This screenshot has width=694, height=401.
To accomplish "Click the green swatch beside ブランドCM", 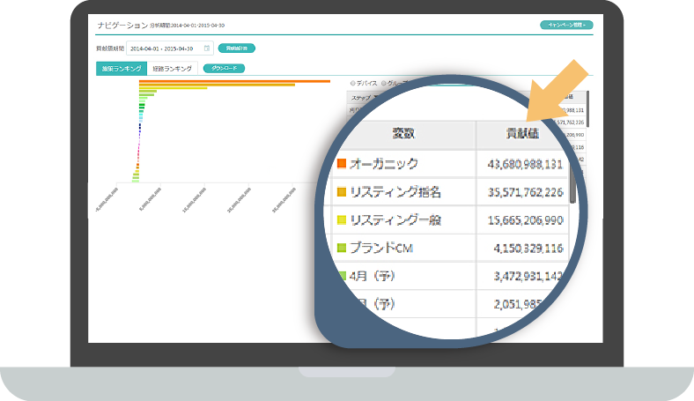I will tap(341, 248).
